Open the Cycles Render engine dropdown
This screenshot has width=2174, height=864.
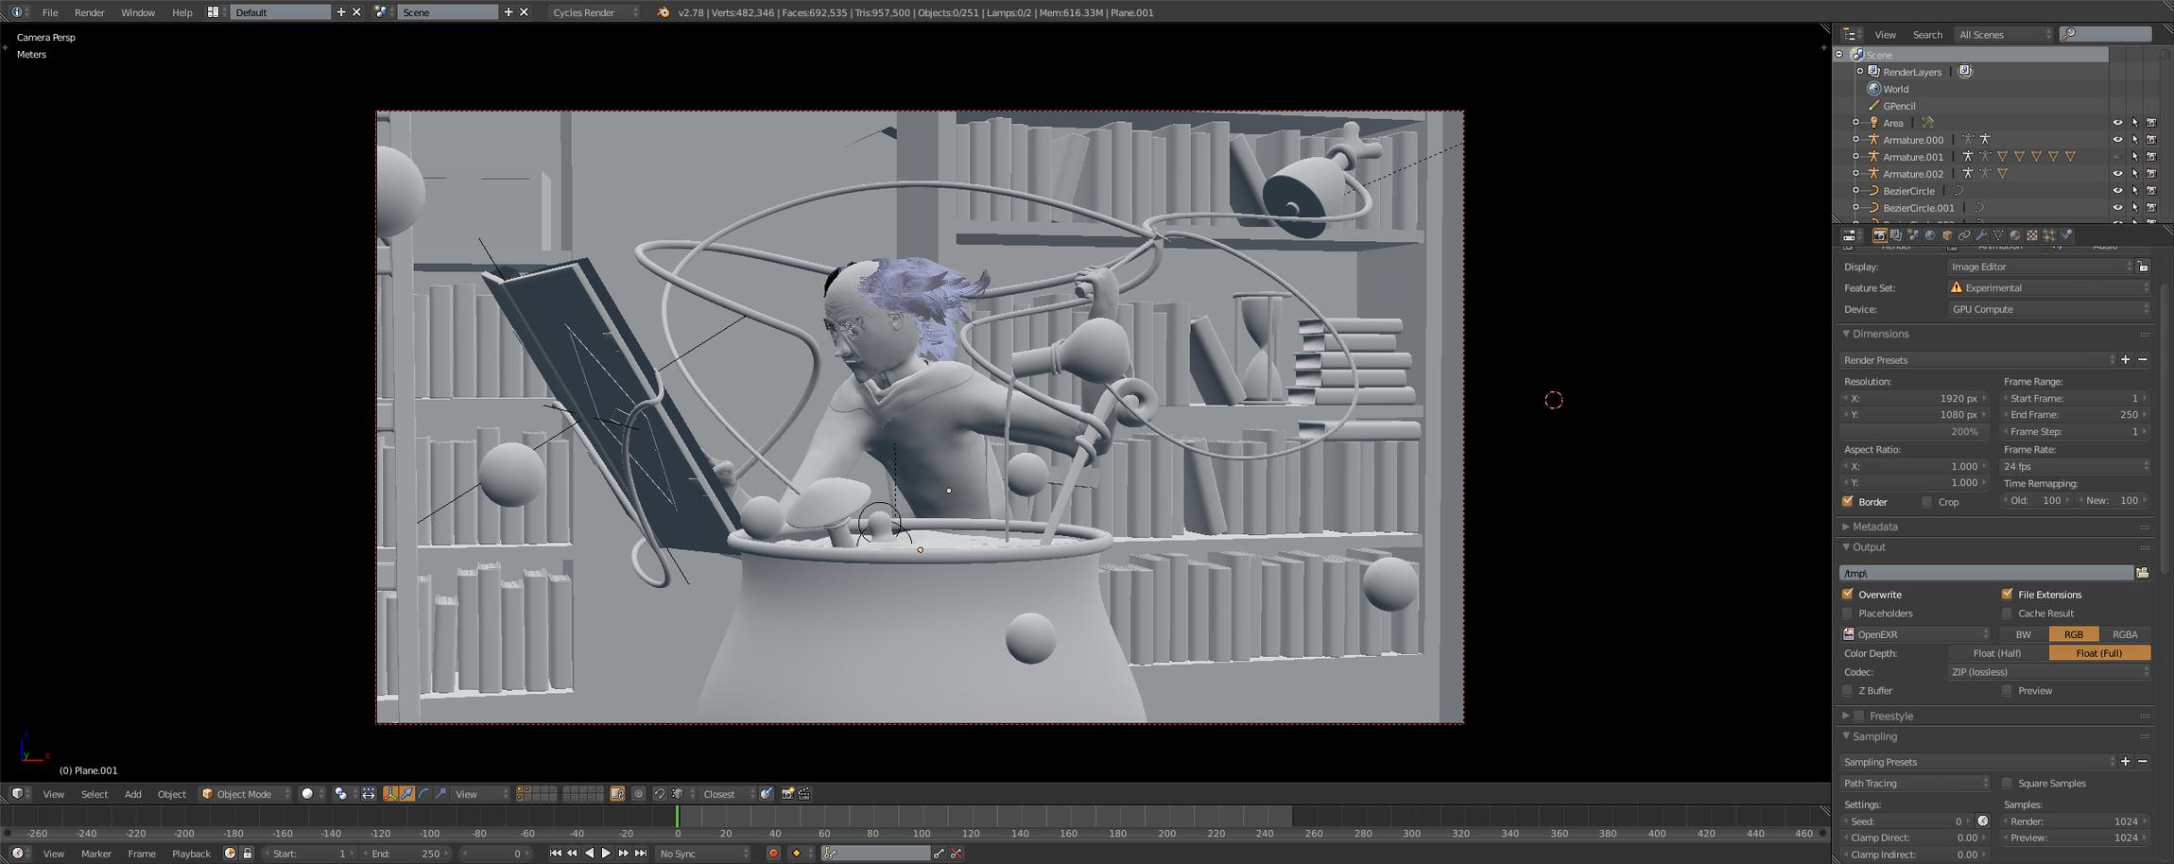point(594,12)
